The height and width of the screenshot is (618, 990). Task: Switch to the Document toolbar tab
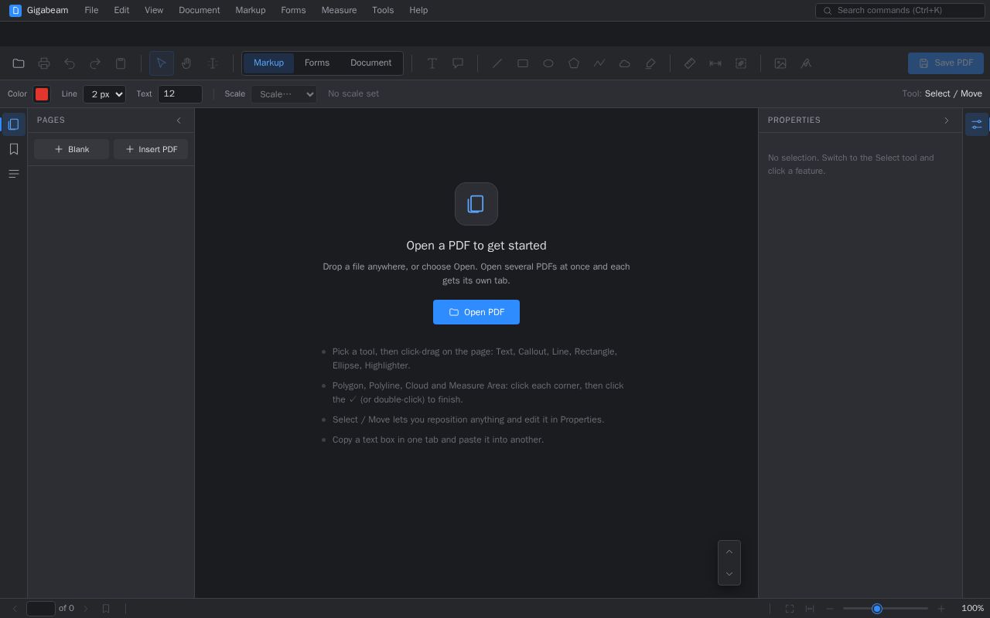click(x=370, y=63)
